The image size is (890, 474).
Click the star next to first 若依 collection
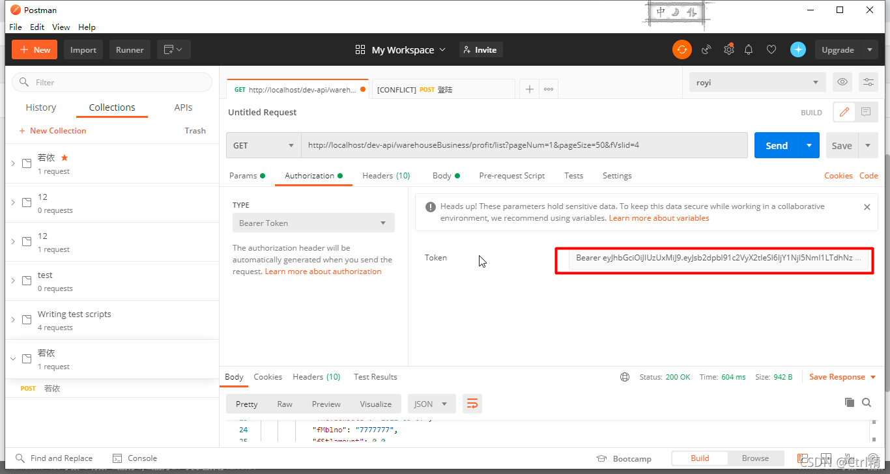(x=65, y=158)
